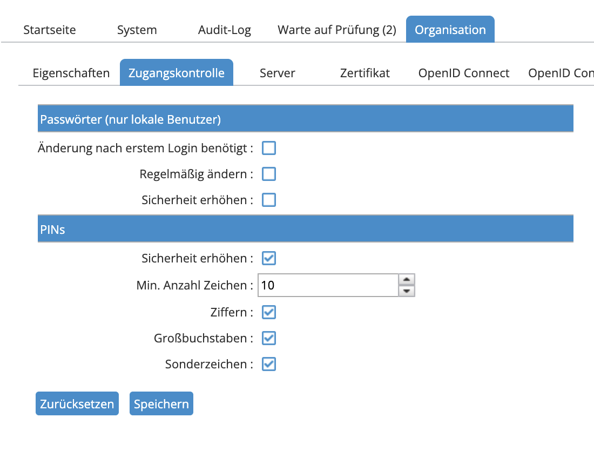Enable 'Änderung nach erstem Login benötigt' checkbox

coord(268,147)
